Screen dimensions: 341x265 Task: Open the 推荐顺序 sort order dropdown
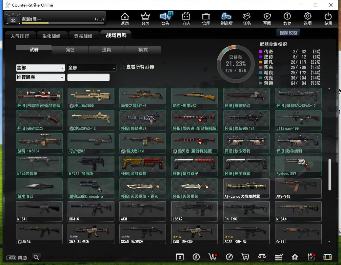pos(40,77)
